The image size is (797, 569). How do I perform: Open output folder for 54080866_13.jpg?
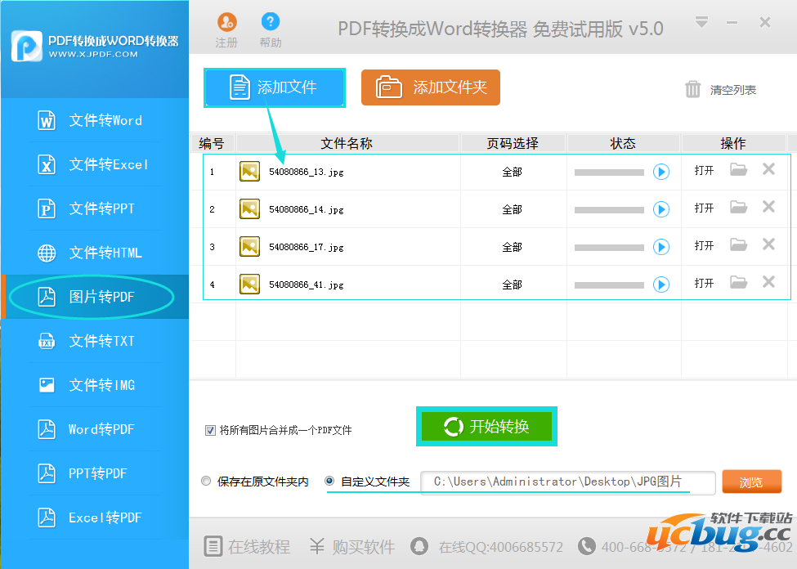coord(738,171)
